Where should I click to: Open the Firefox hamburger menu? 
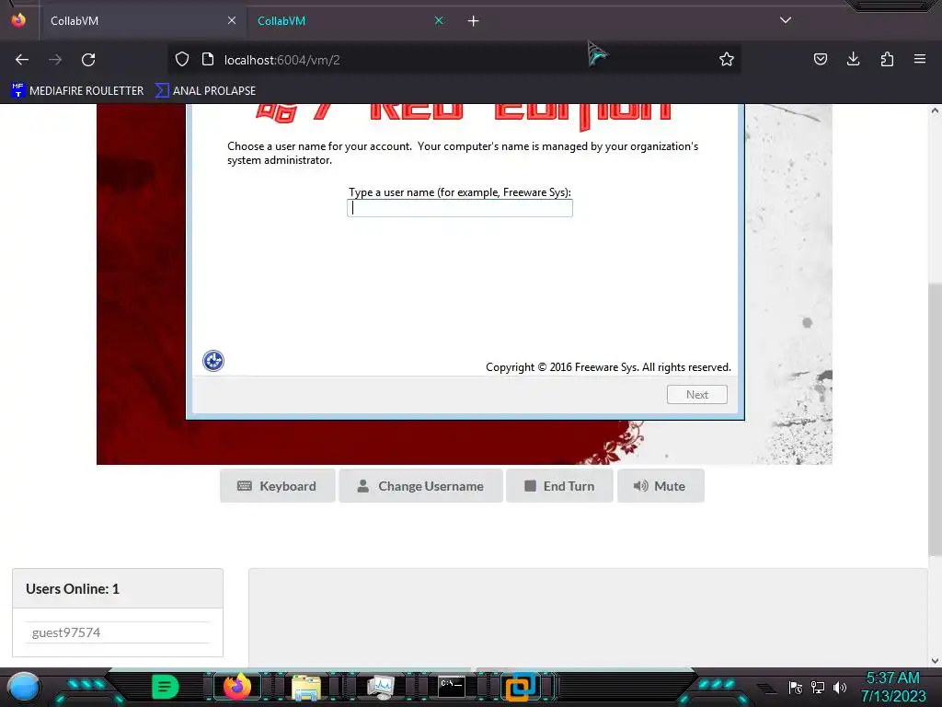tap(920, 59)
